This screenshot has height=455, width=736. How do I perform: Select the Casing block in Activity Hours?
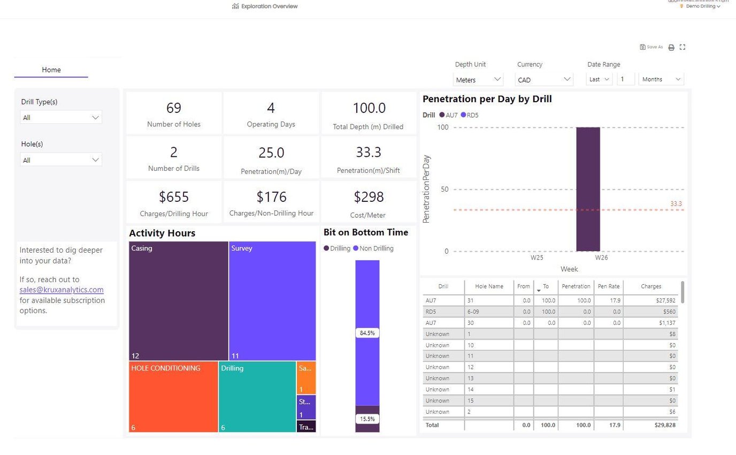click(x=177, y=300)
